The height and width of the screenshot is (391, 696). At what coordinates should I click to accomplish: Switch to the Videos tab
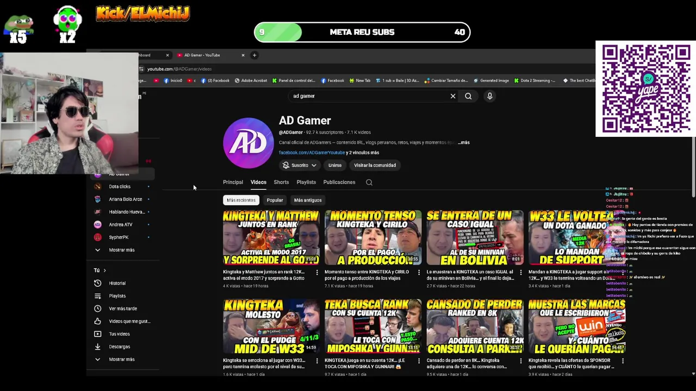click(x=258, y=182)
